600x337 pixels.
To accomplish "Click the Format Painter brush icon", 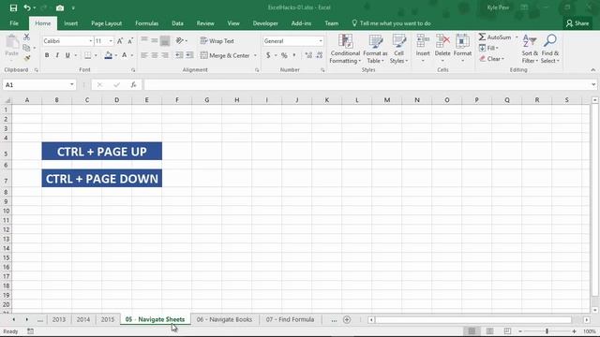I will pos(26,58).
